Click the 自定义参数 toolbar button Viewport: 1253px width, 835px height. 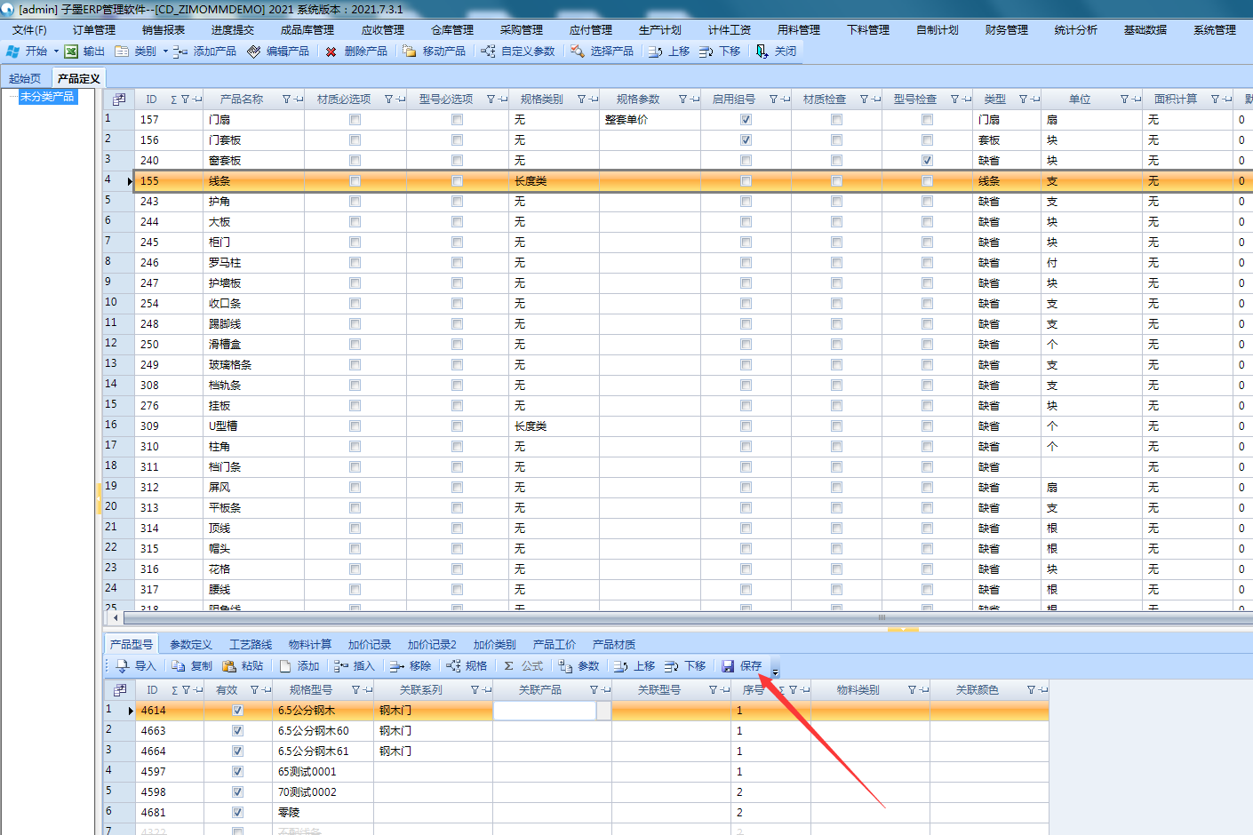tap(519, 52)
